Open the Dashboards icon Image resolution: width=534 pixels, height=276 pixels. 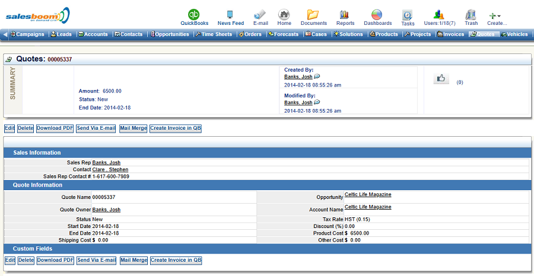pos(377,15)
